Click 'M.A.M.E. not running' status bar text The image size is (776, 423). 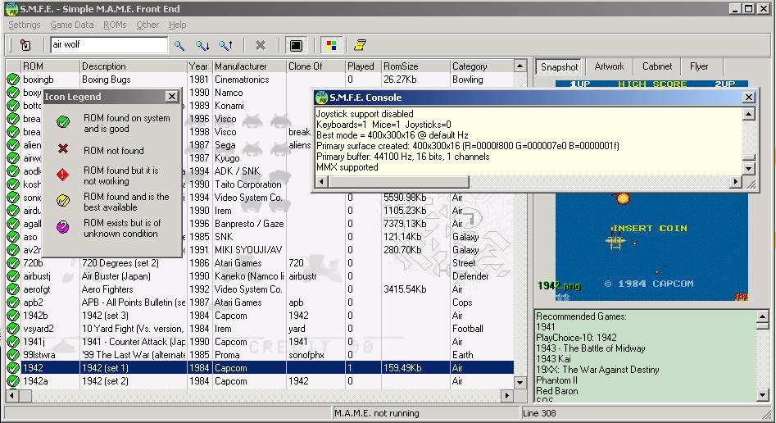click(x=376, y=413)
